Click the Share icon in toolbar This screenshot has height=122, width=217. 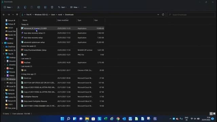(45, 7)
